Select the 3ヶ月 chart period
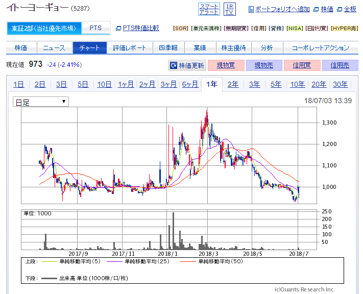This screenshot has height=294, width=363. pyautogui.click(x=169, y=84)
